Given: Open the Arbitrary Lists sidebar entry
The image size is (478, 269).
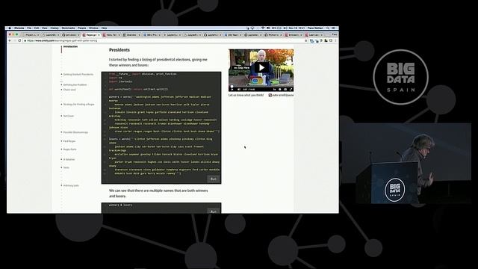Looking at the screenshot, I should click(71, 185).
